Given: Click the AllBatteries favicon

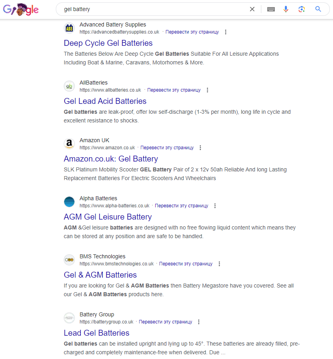Looking at the screenshot, I should [x=69, y=86].
